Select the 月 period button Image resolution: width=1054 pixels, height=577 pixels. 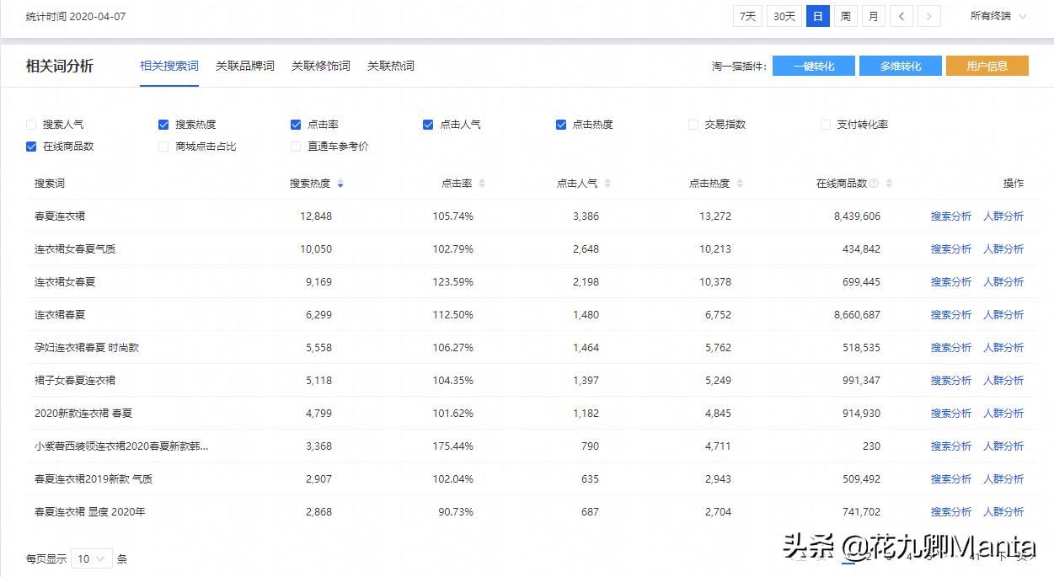pyautogui.click(x=874, y=15)
